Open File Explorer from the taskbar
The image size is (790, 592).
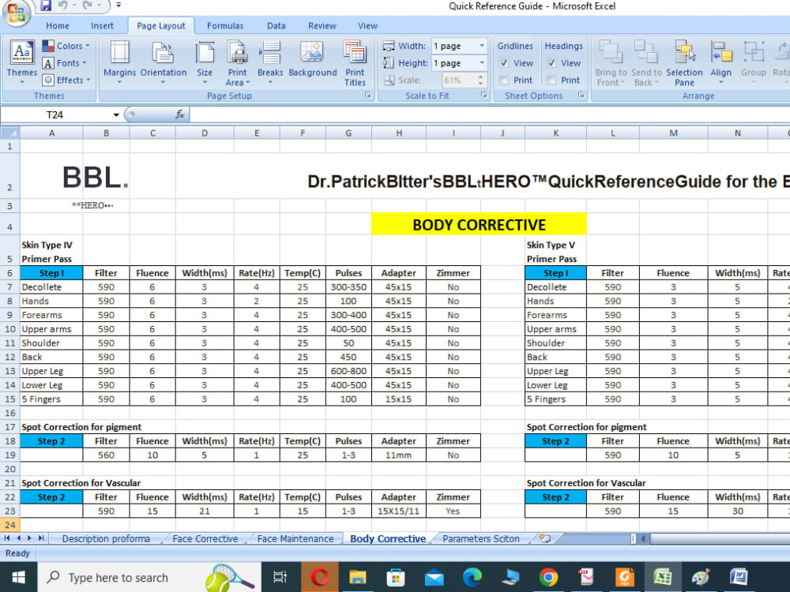click(x=358, y=577)
